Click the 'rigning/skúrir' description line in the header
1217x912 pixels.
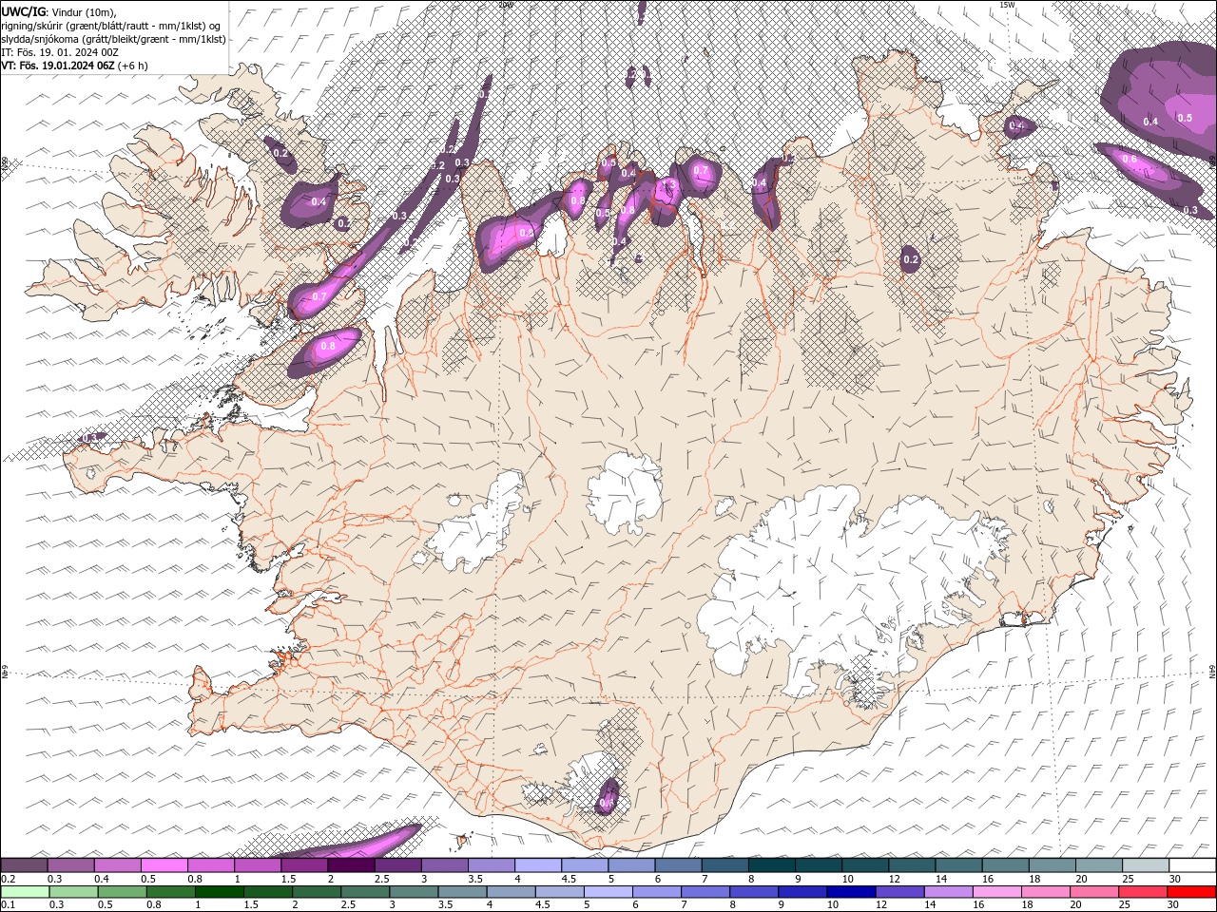point(112,26)
